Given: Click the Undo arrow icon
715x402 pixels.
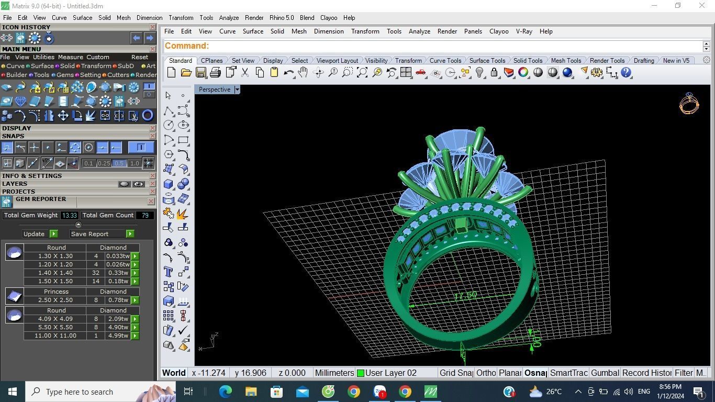Looking at the screenshot, I should [x=288, y=73].
